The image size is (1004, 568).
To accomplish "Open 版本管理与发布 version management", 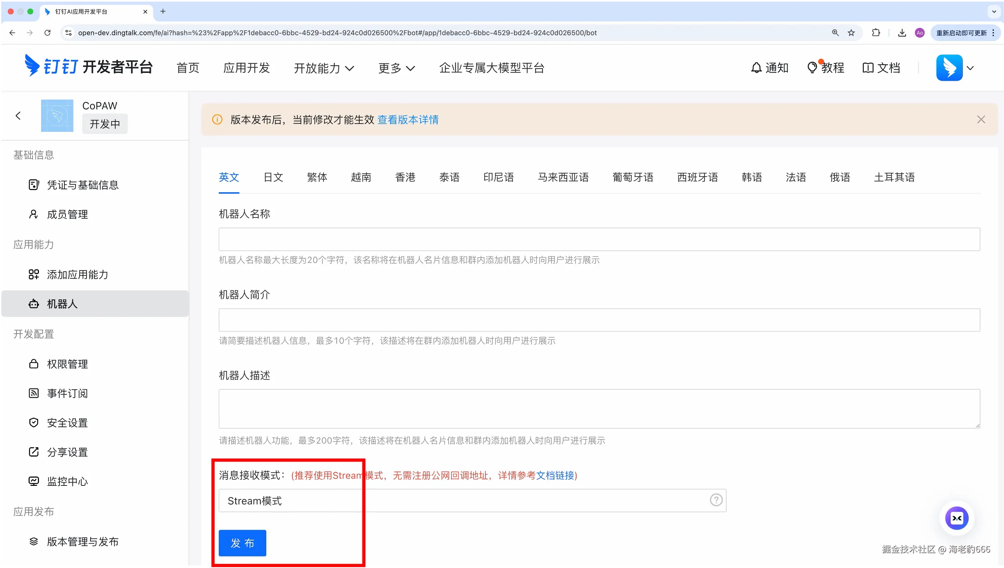I will tap(82, 541).
